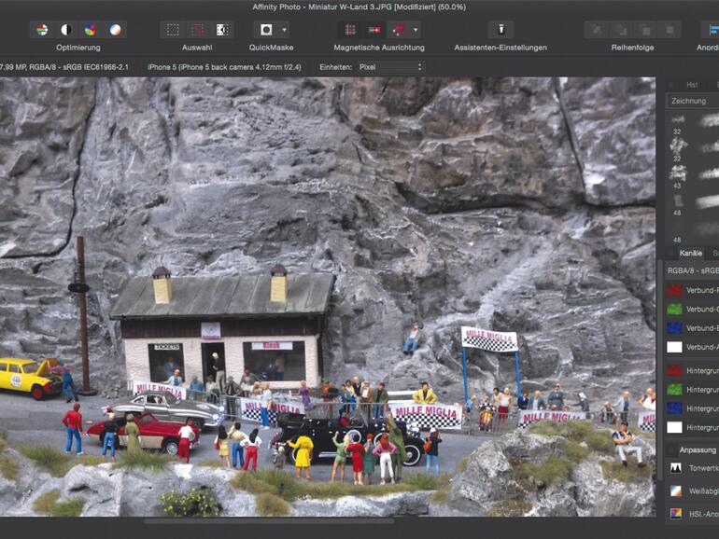This screenshot has height=539, width=719.
Task: Open the QuickMaske dropdown arrow
Action: click(284, 30)
